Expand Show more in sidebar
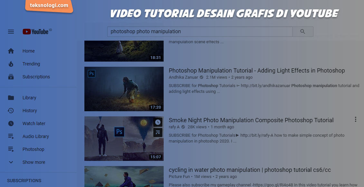Viewport: 364px width, 187px height. point(34,162)
